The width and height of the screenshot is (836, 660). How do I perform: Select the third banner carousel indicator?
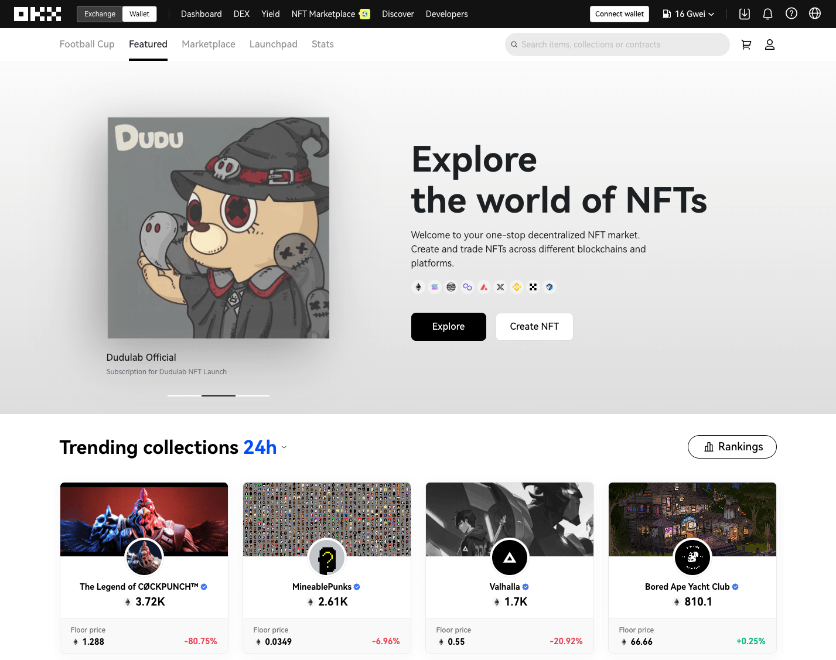point(252,396)
